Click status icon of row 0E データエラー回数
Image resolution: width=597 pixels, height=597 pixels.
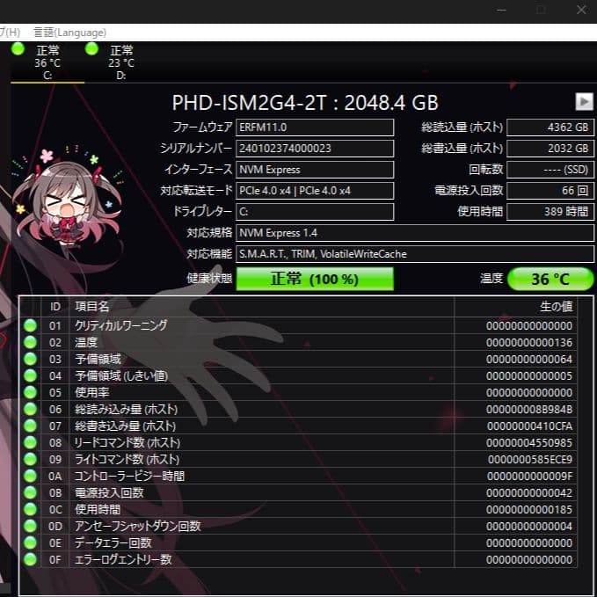click(x=30, y=543)
